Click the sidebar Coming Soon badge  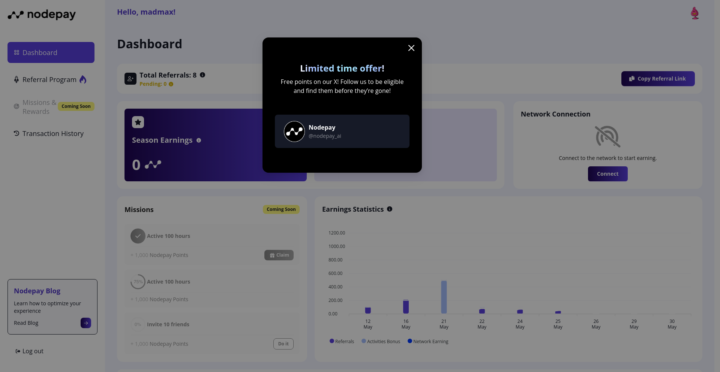(x=76, y=106)
